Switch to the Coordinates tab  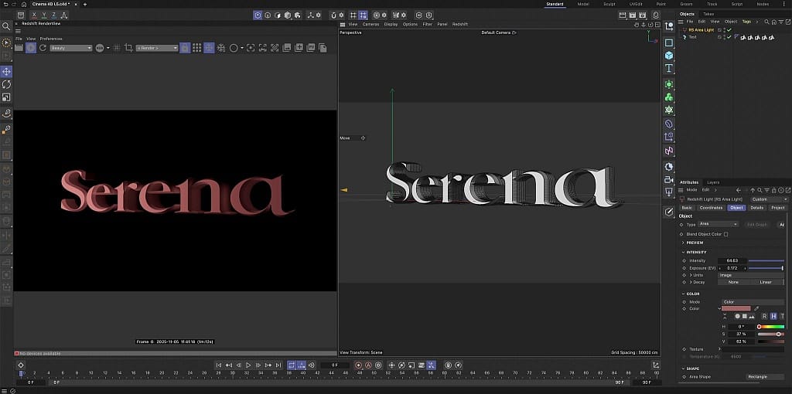pyautogui.click(x=711, y=208)
